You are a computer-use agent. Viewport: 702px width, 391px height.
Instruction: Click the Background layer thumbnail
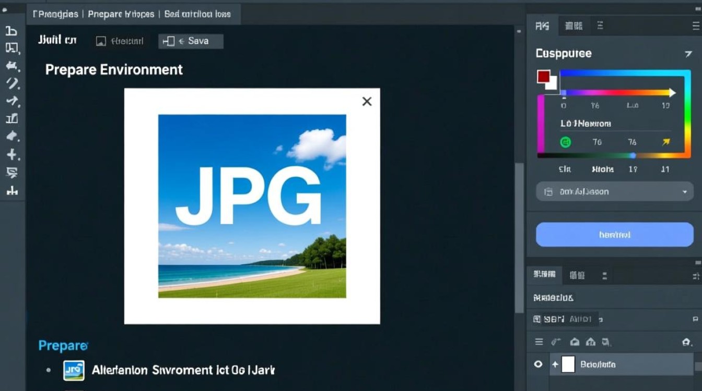(567, 364)
